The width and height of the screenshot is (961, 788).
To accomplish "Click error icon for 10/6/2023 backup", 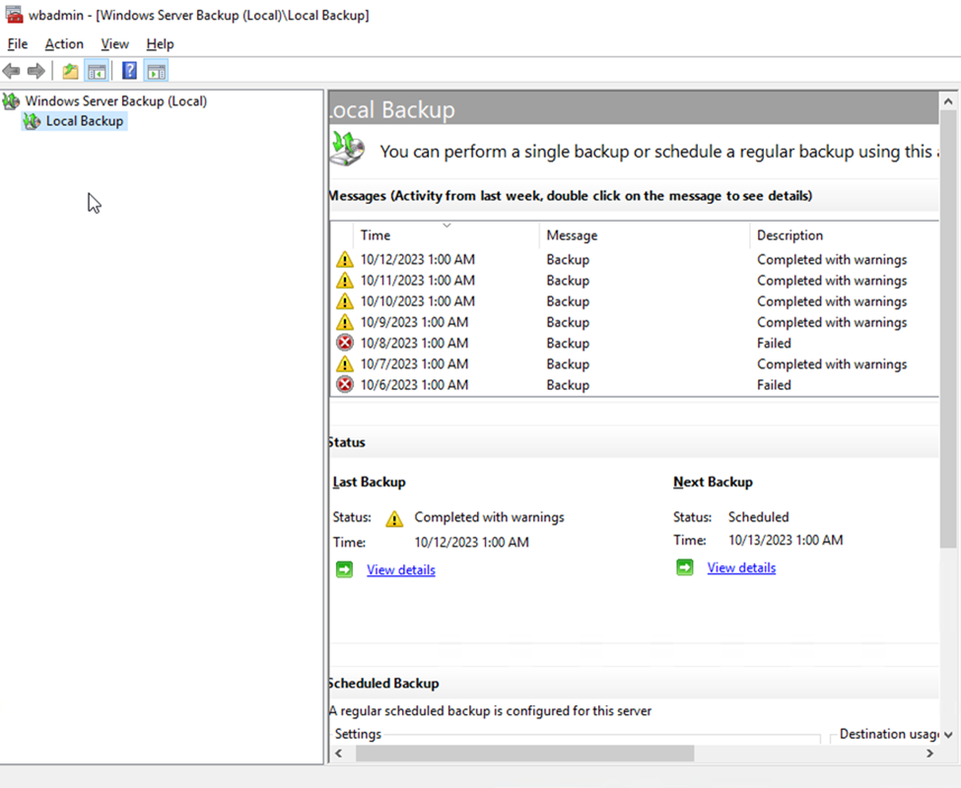I will point(345,384).
